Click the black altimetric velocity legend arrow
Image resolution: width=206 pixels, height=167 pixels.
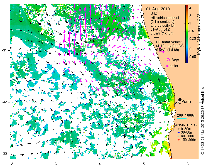(156, 38)
